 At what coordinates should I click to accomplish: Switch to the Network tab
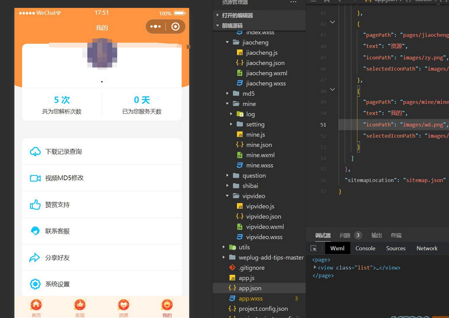coord(427,248)
